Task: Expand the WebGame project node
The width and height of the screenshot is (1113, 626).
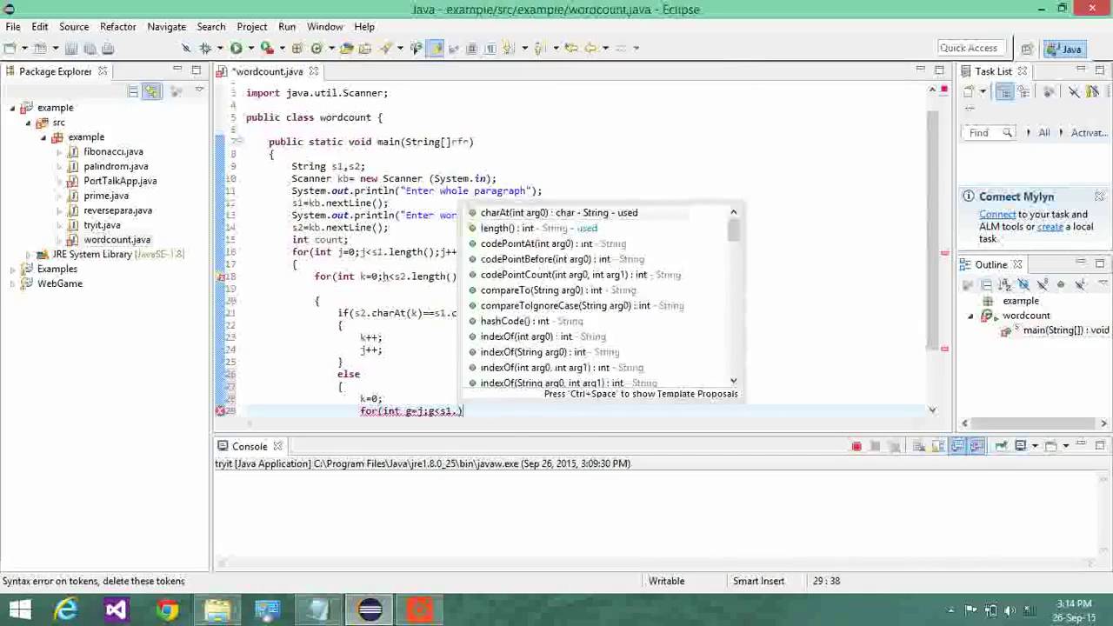Action: click(13, 284)
